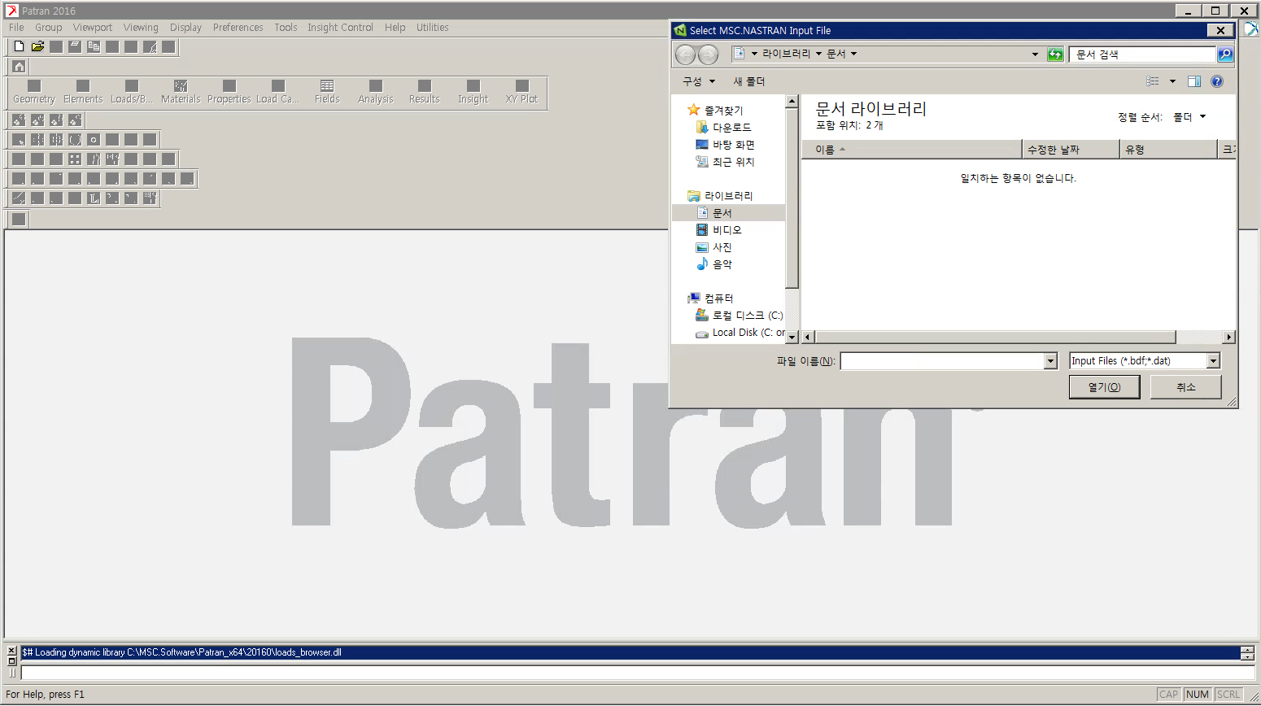Image resolution: width=1261 pixels, height=706 pixels.
Task: Click the Patran command line input field
Action: pos(638,673)
